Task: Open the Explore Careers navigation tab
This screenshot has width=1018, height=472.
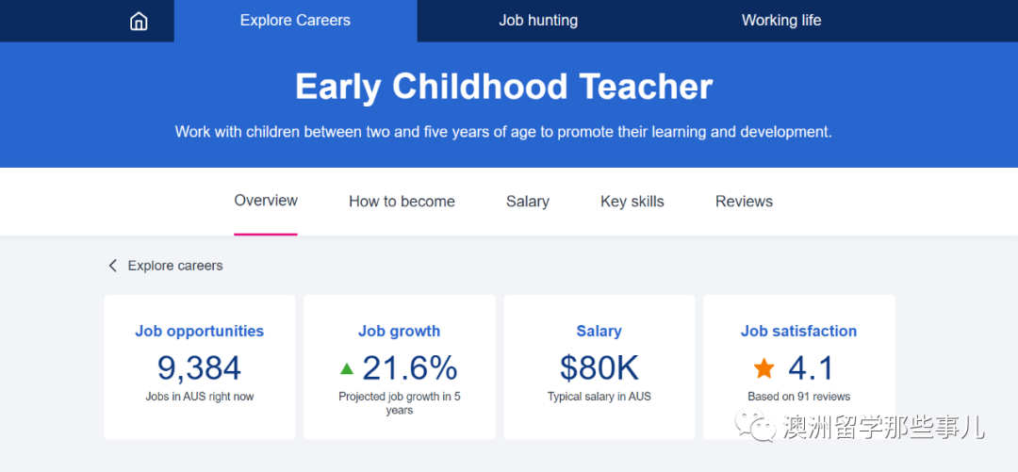Action: pyautogui.click(x=295, y=21)
